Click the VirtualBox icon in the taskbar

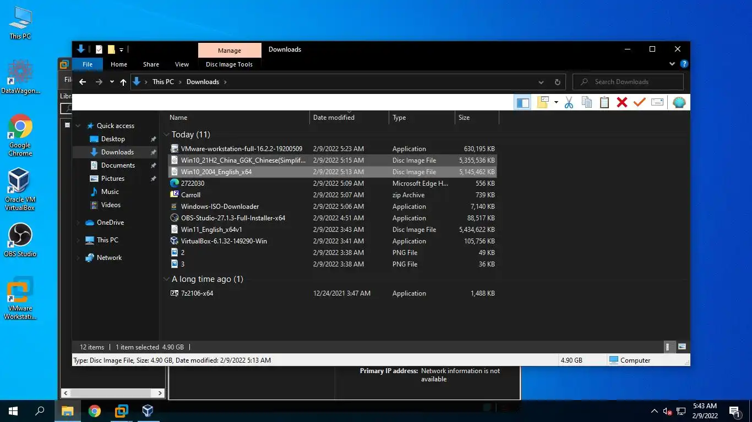coord(148,410)
